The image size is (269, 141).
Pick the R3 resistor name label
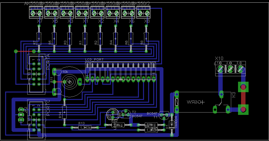(x=65, y=42)
